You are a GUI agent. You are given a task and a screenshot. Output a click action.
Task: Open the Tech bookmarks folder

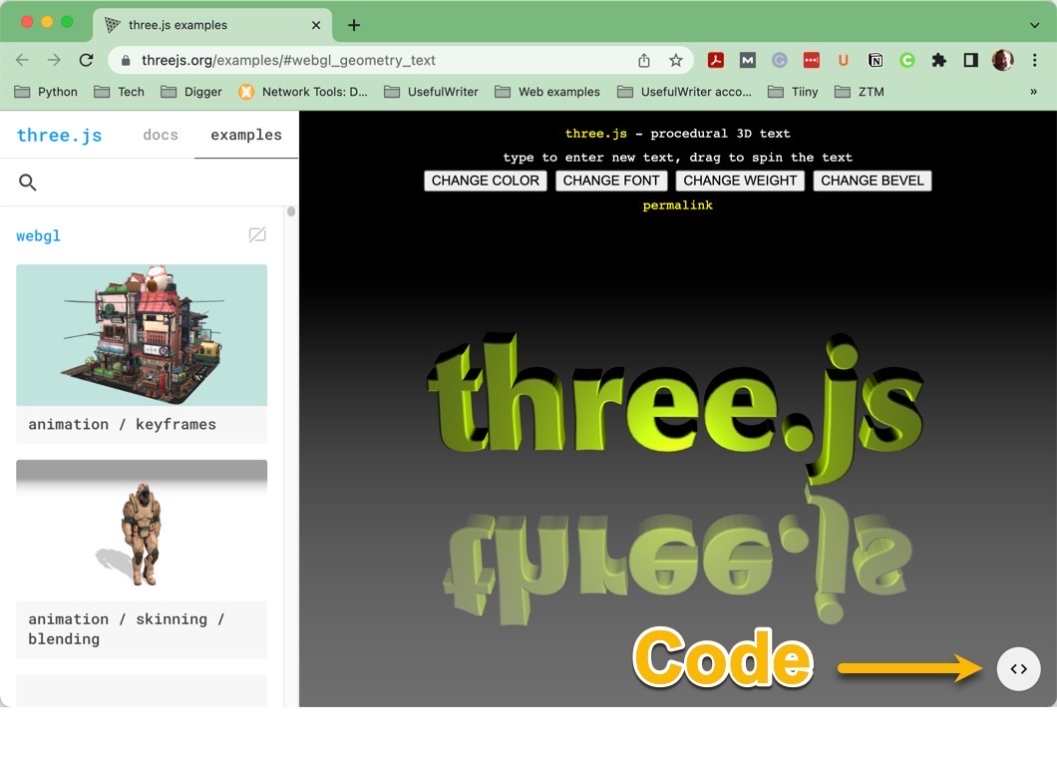[x=120, y=92]
